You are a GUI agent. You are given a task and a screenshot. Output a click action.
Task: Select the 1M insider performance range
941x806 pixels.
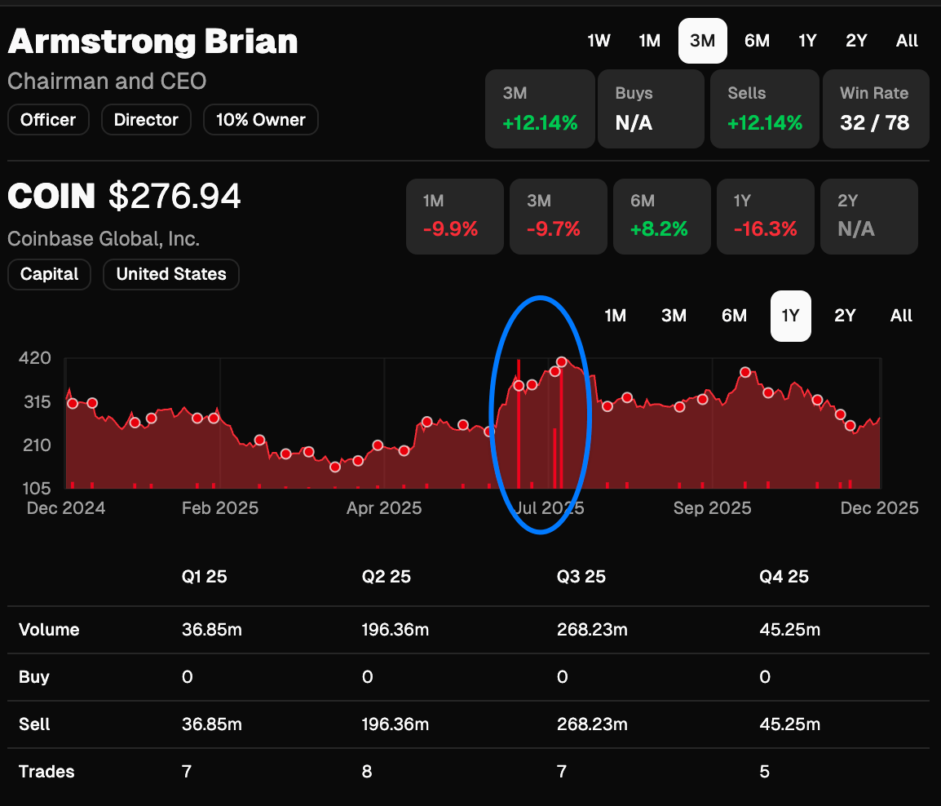coord(649,41)
